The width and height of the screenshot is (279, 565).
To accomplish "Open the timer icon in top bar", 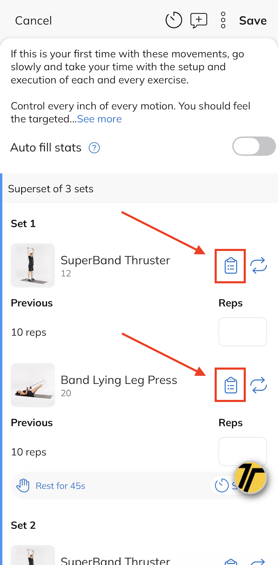I will click(x=174, y=20).
